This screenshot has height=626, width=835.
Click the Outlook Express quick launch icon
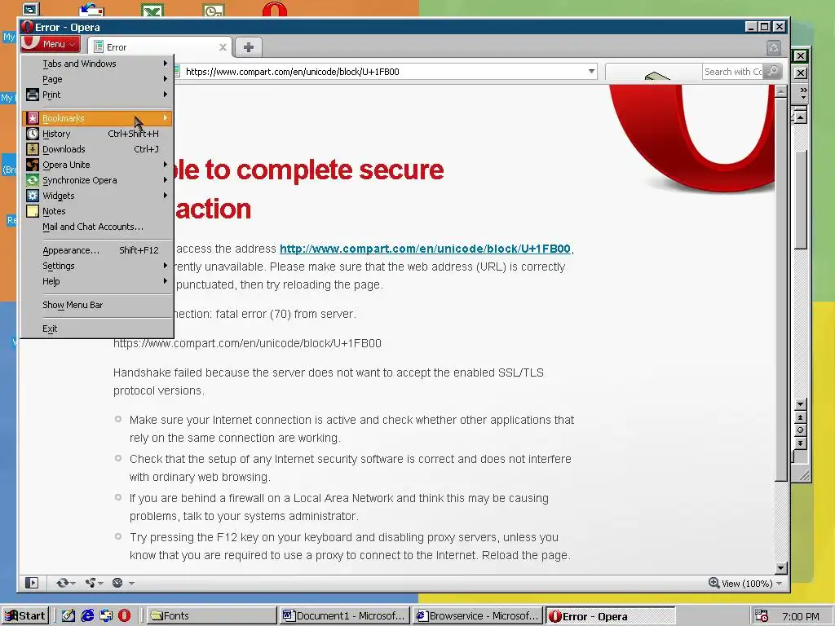106,616
